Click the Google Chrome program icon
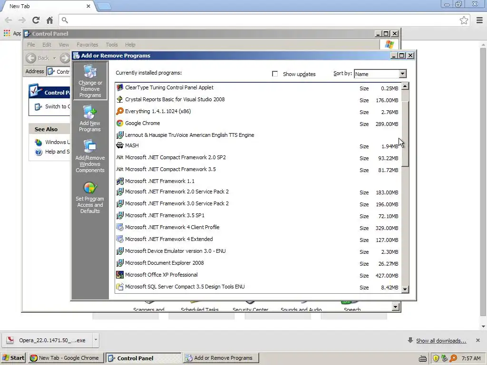Screen dimensions: 487x365 (x=119, y=123)
